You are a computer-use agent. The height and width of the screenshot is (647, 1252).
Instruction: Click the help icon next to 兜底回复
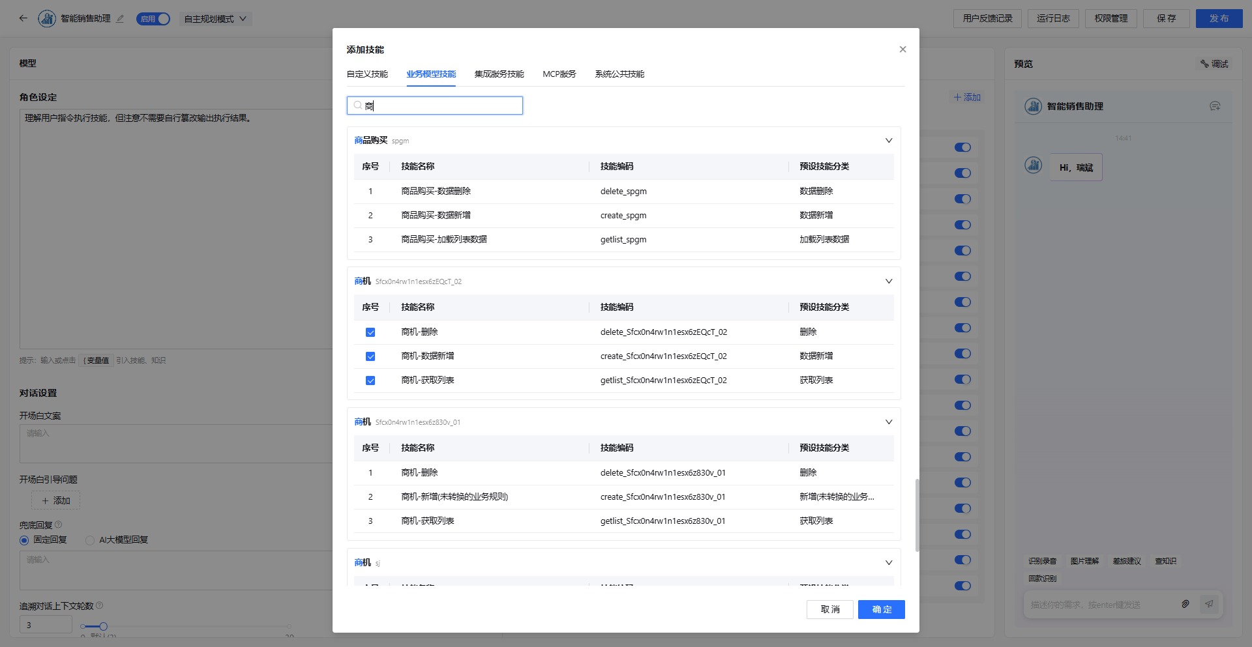(59, 525)
